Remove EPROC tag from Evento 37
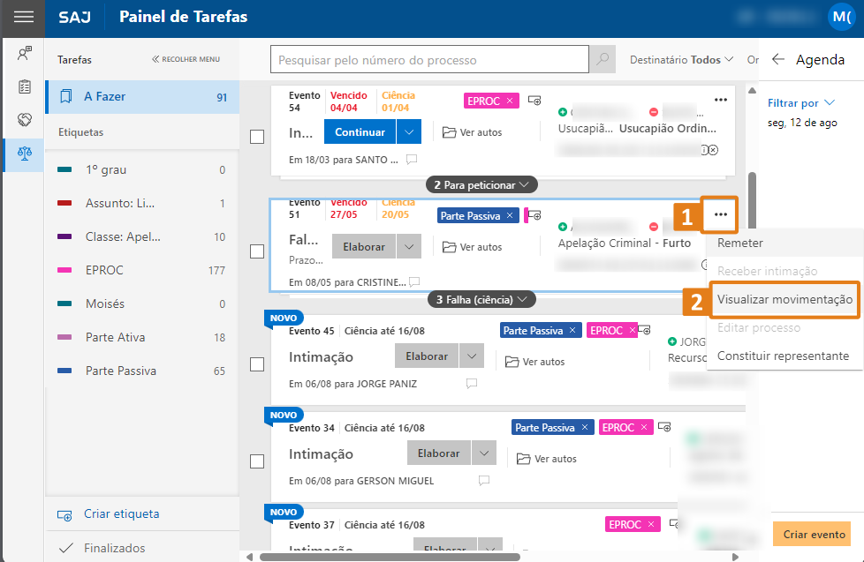 tap(651, 524)
